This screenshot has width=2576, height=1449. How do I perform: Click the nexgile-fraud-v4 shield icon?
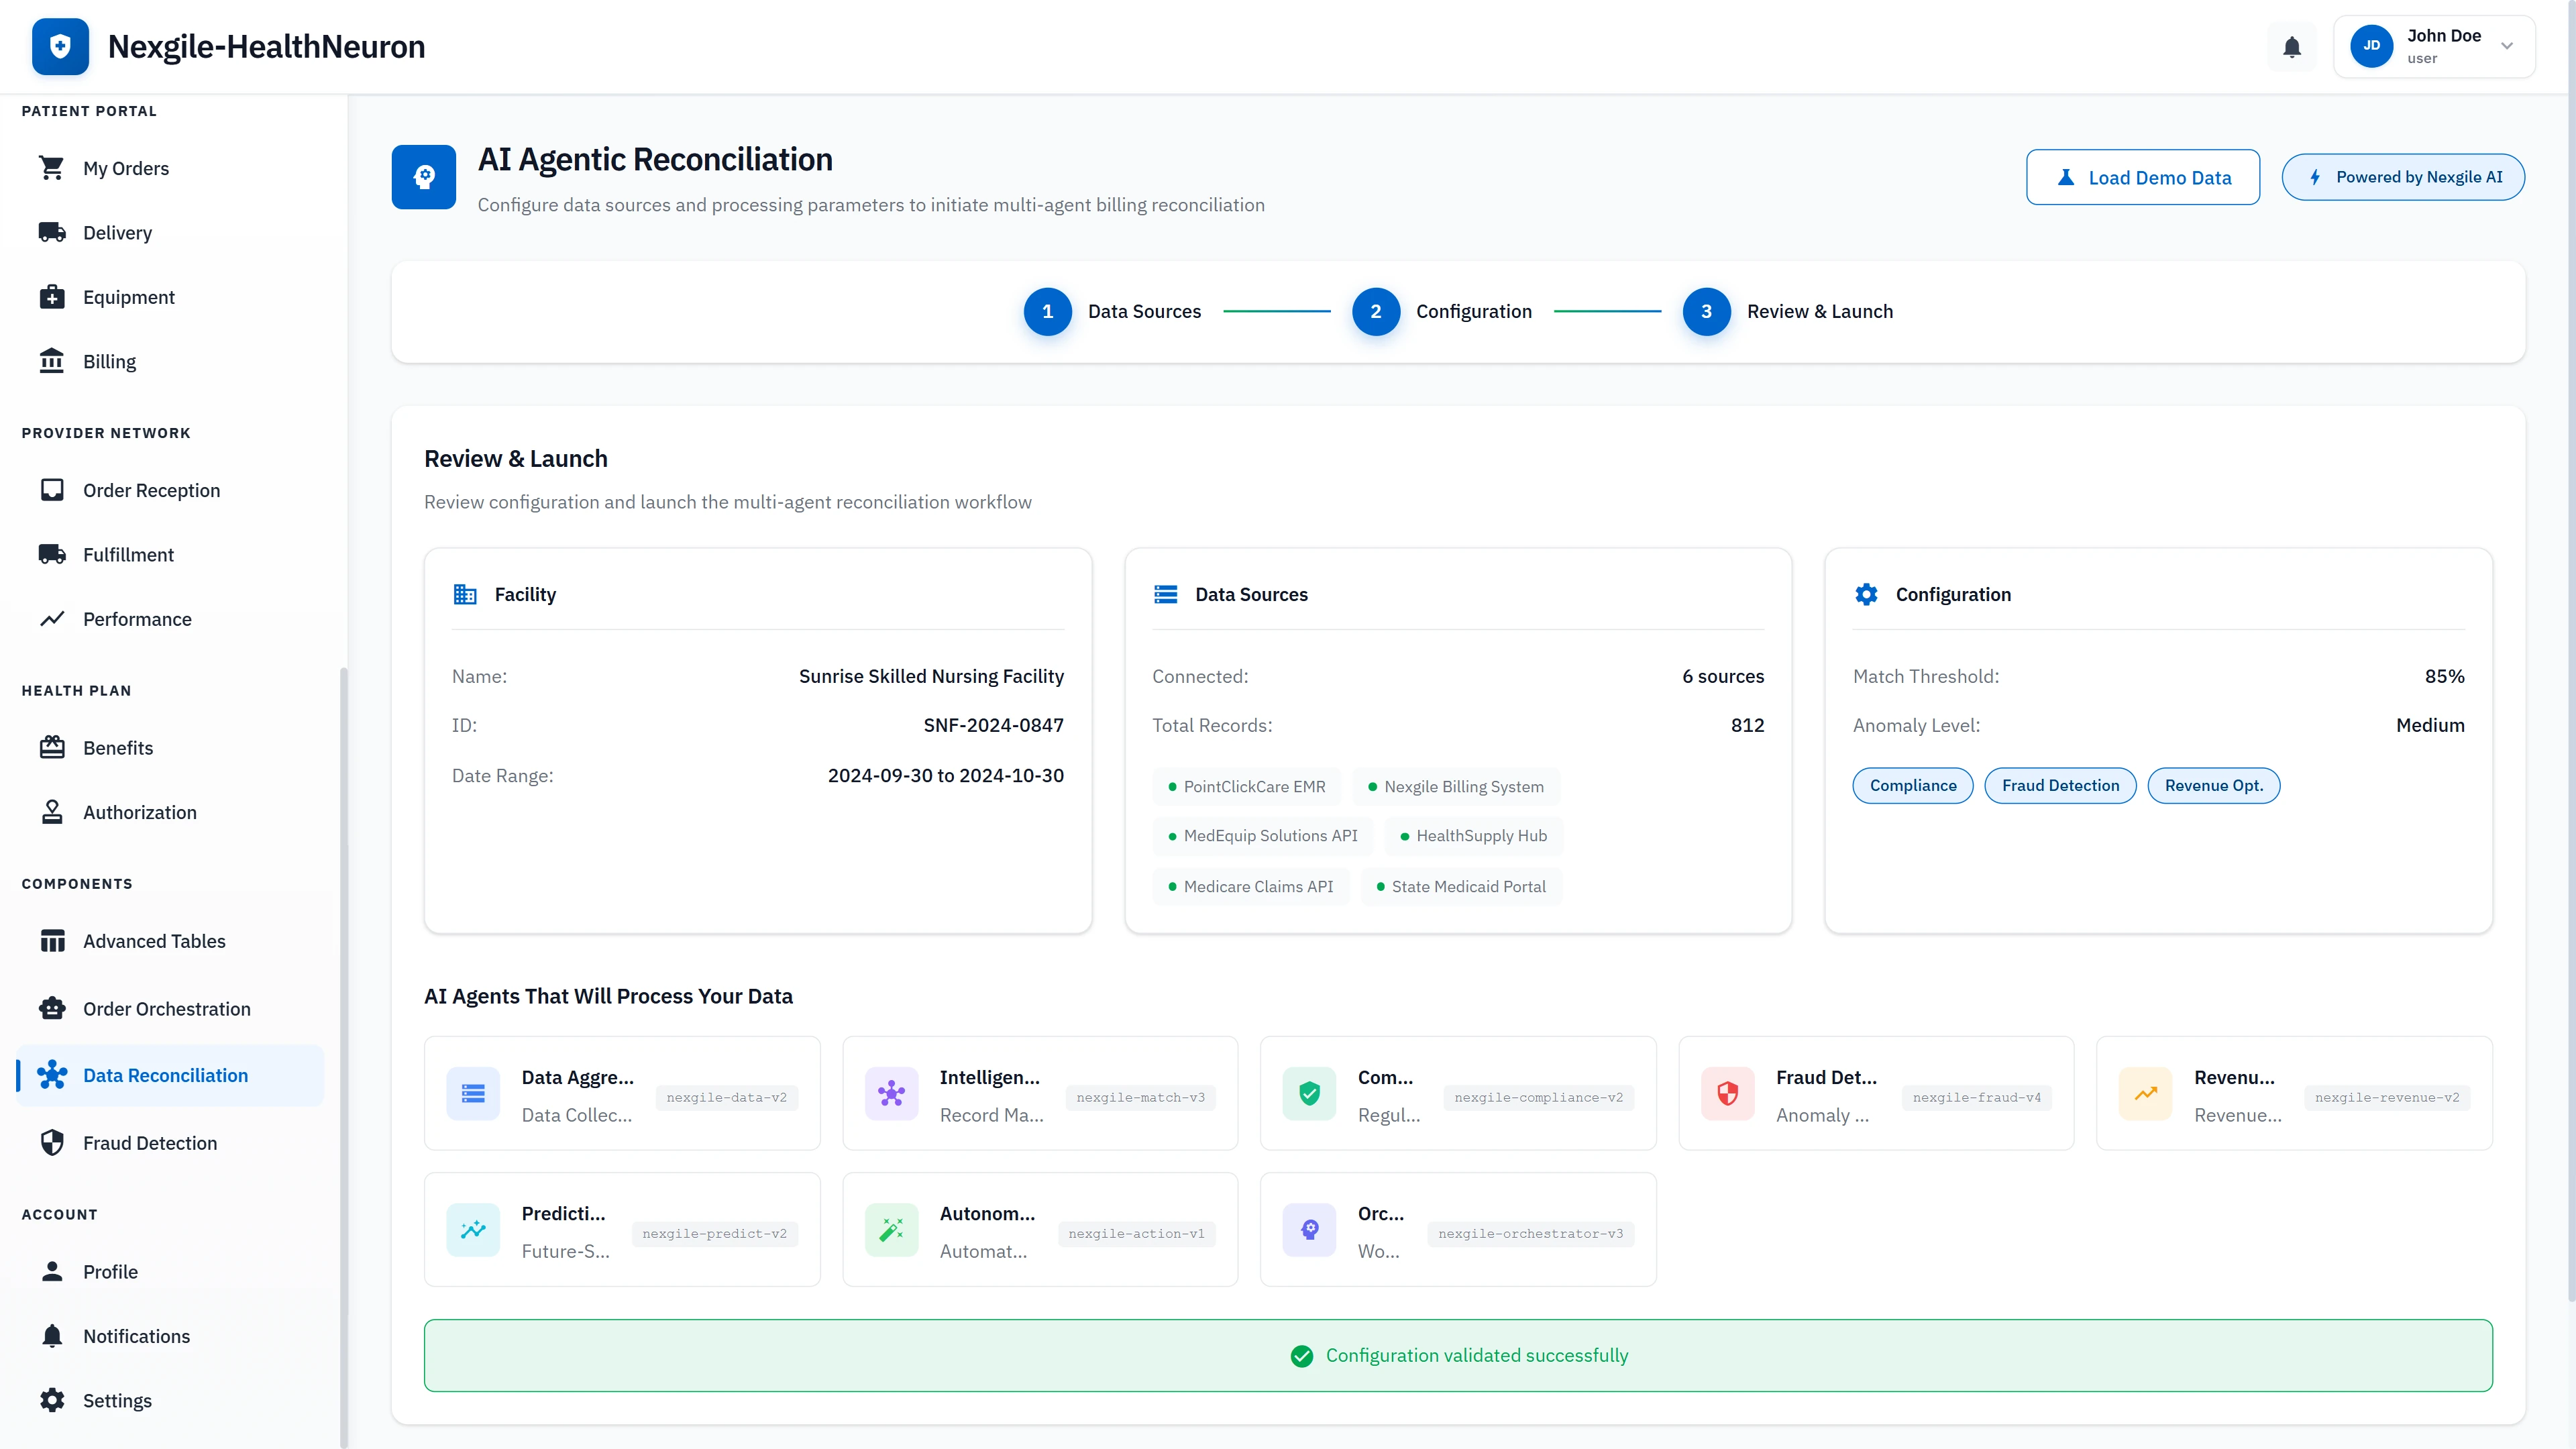tap(1727, 1093)
